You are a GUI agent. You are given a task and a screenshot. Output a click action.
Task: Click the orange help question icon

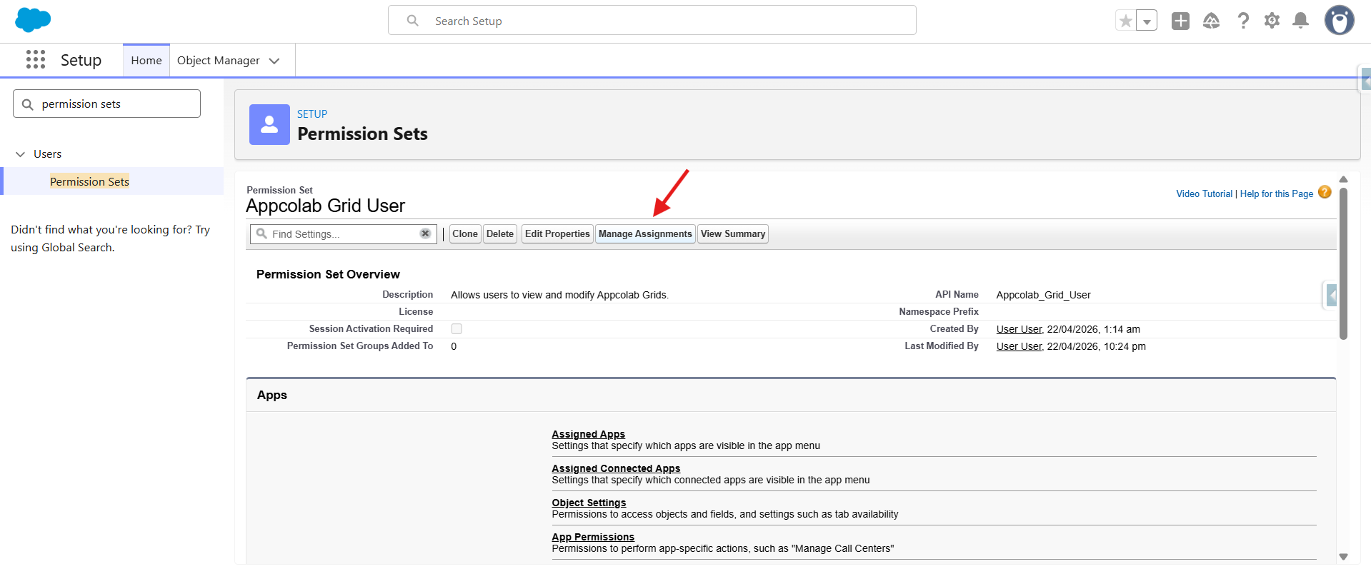[1325, 192]
